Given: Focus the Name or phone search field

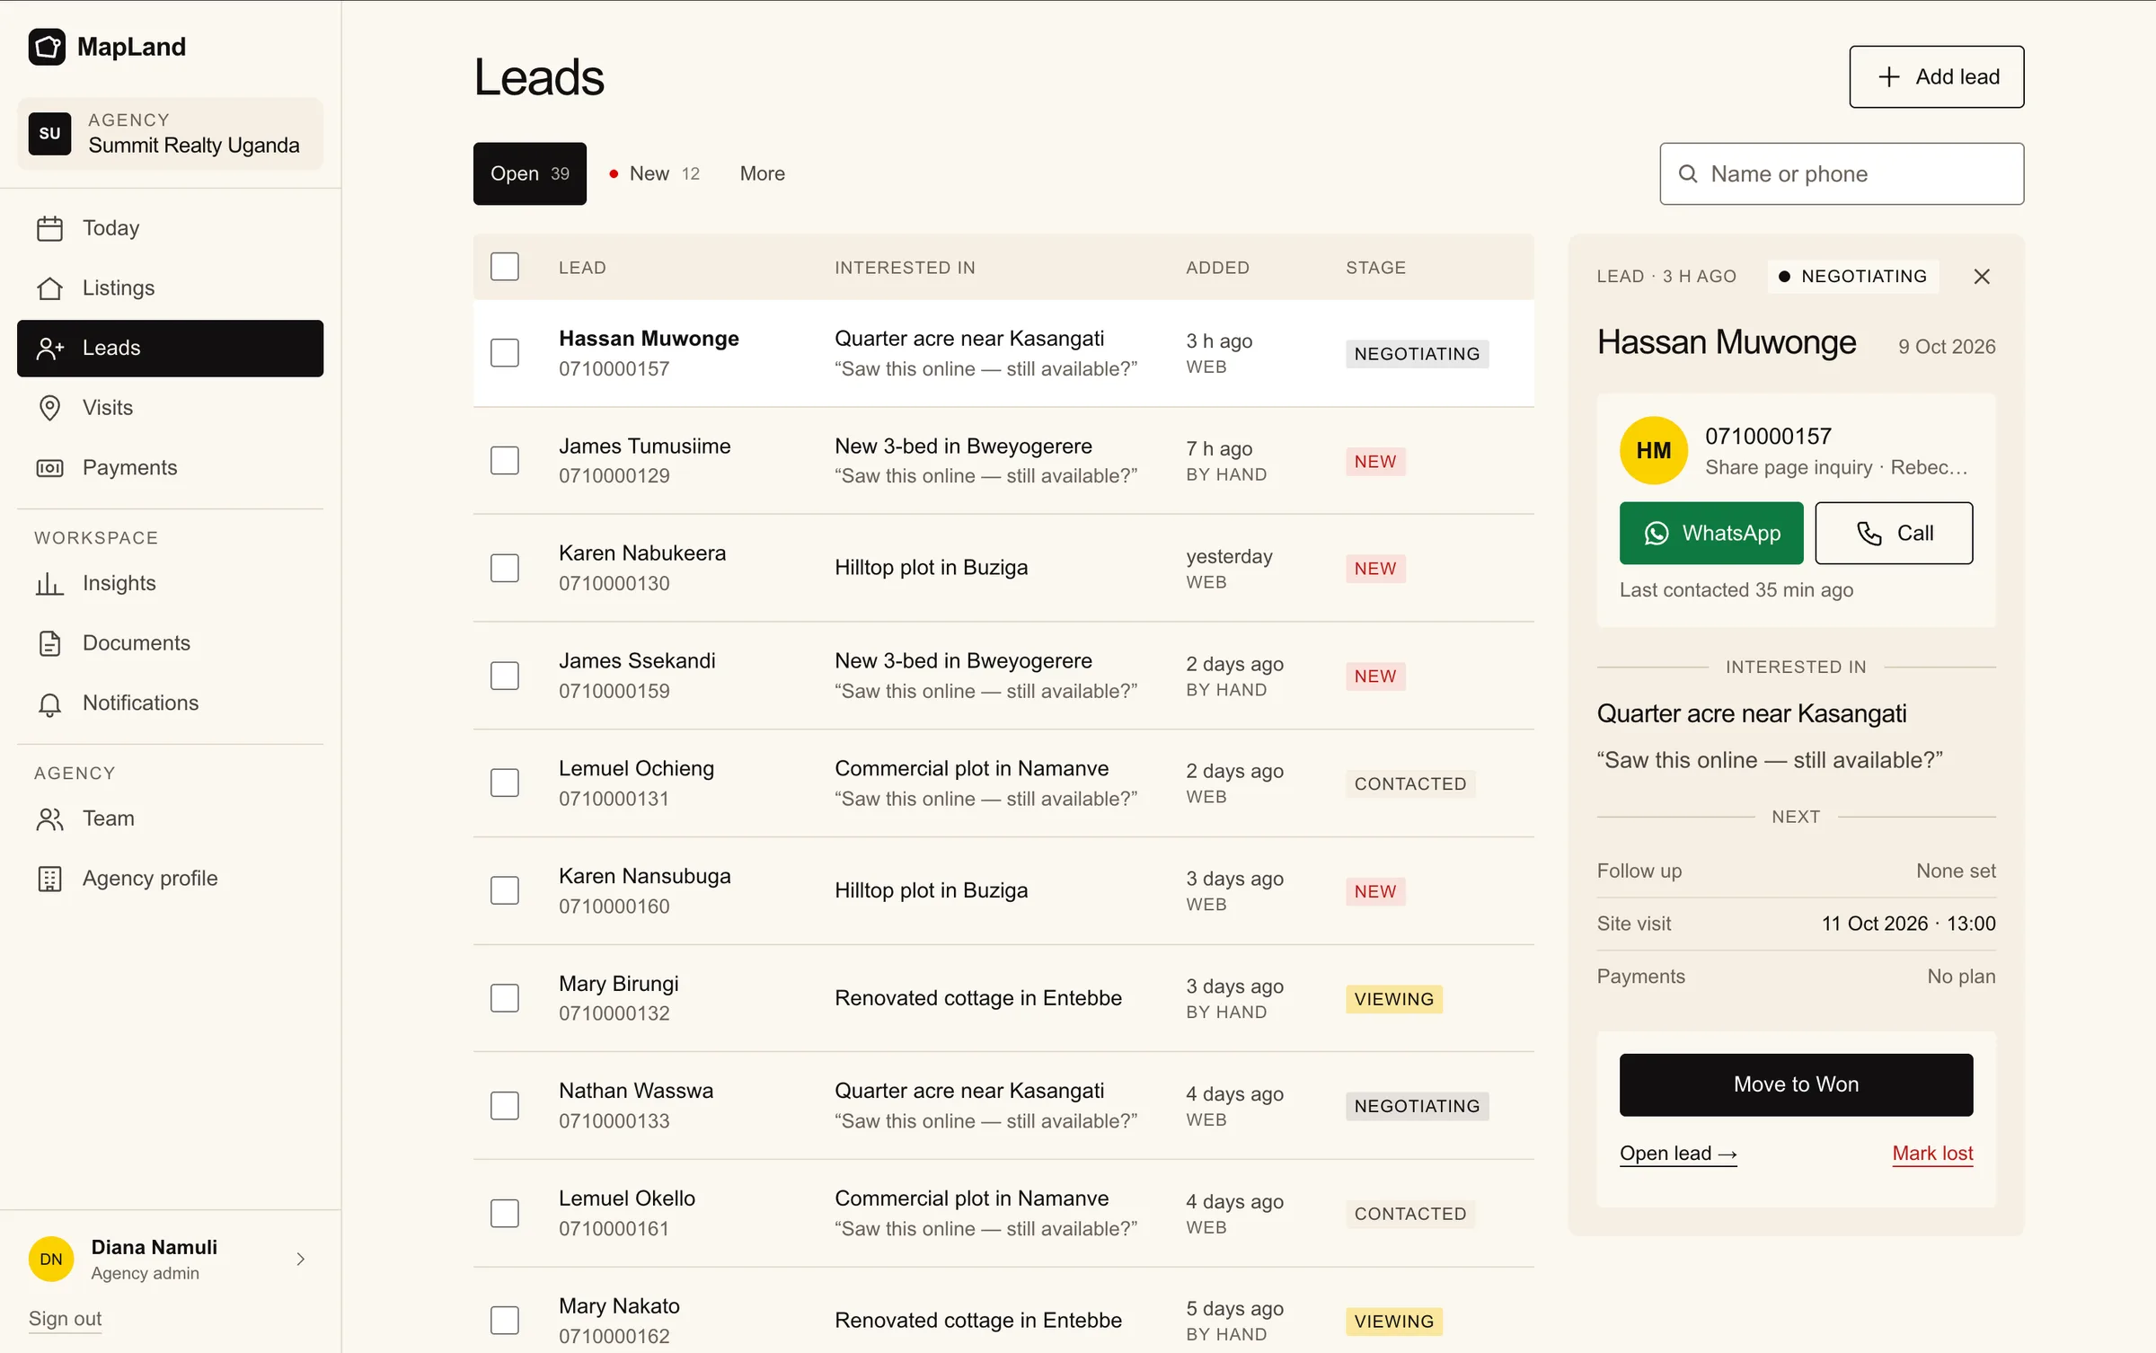Looking at the screenshot, I should [1842, 174].
